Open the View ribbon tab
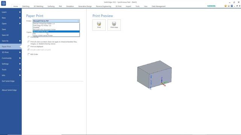 [x=146, y=6]
